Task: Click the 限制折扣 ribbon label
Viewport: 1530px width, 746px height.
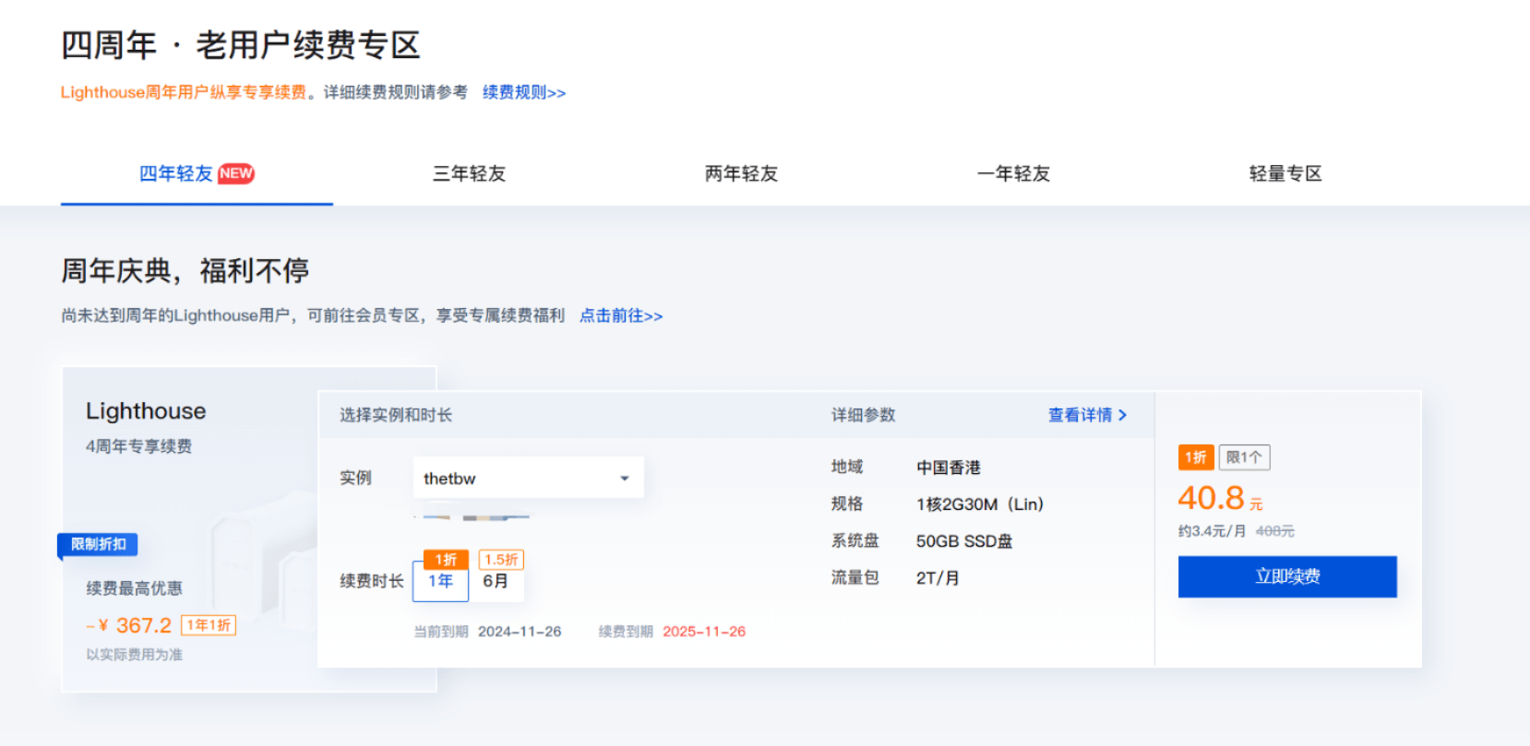Action: click(x=98, y=544)
